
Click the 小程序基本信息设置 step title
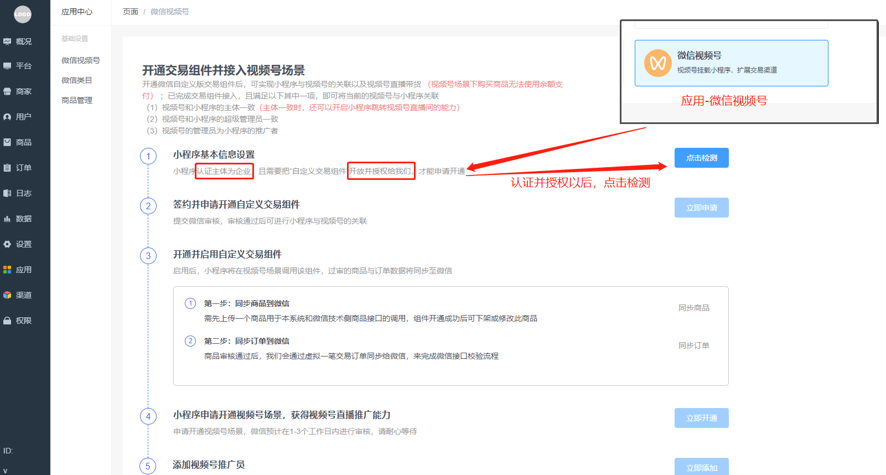pyautogui.click(x=214, y=154)
